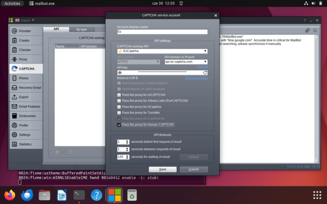
Task: Add a new CAPTCHA account with green plus
Action: 57,152
